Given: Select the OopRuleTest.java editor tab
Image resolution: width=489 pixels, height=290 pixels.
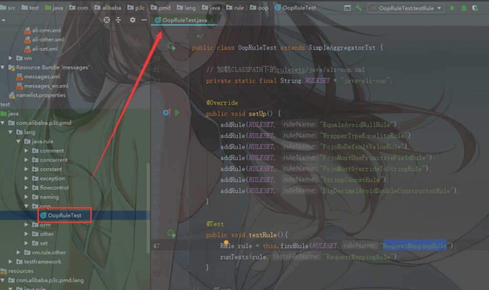Looking at the screenshot, I should pyautogui.click(x=184, y=20).
